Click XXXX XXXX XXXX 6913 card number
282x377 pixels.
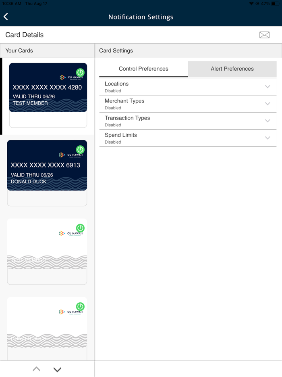[46, 165]
